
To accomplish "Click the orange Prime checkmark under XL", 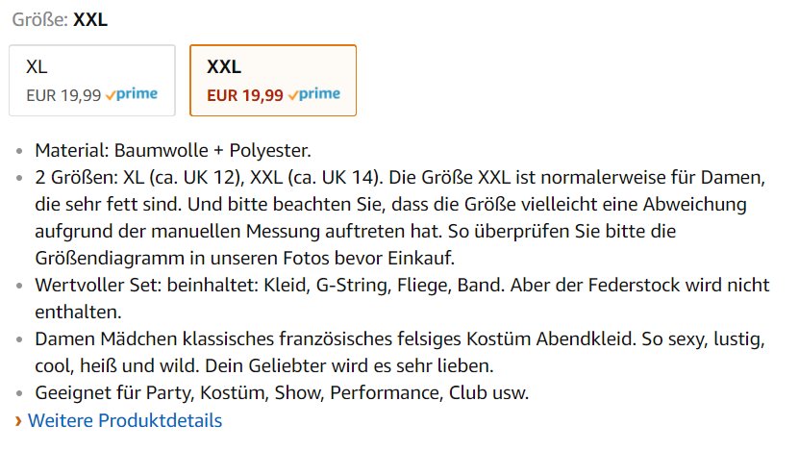I will pos(112,94).
